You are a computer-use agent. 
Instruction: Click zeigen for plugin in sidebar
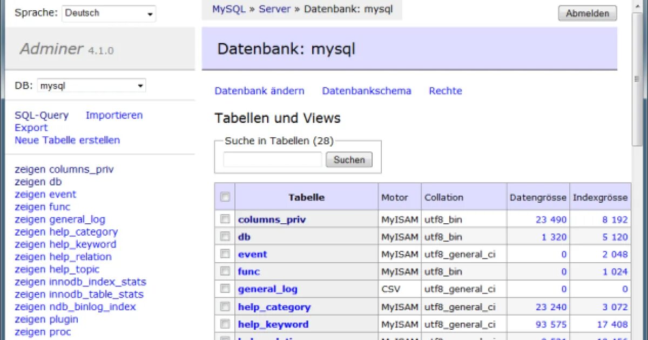30,319
